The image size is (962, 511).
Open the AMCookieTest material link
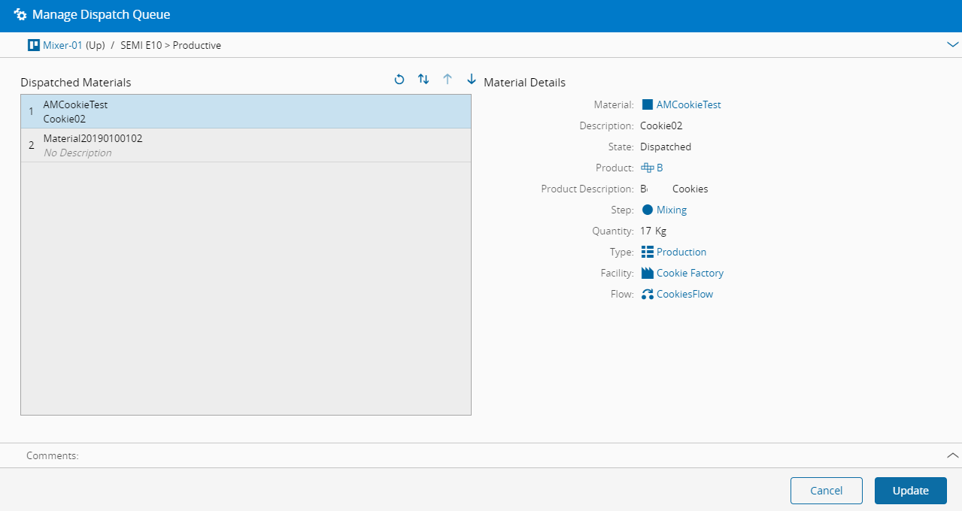point(688,105)
